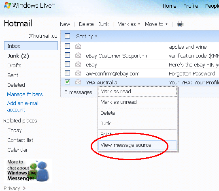Click the aw-confirm@ebay.com sender
Screen dimensions: 219x191
tap(113, 73)
